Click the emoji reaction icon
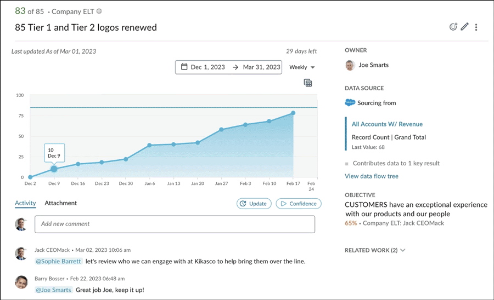Image resolution: width=494 pixels, height=300 pixels. coord(453,27)
